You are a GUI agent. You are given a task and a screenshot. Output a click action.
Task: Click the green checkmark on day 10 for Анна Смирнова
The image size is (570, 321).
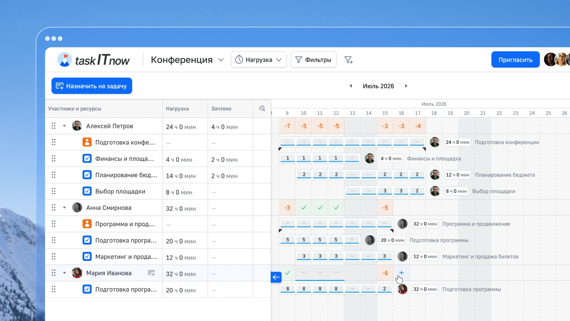(x=304, y=208)
